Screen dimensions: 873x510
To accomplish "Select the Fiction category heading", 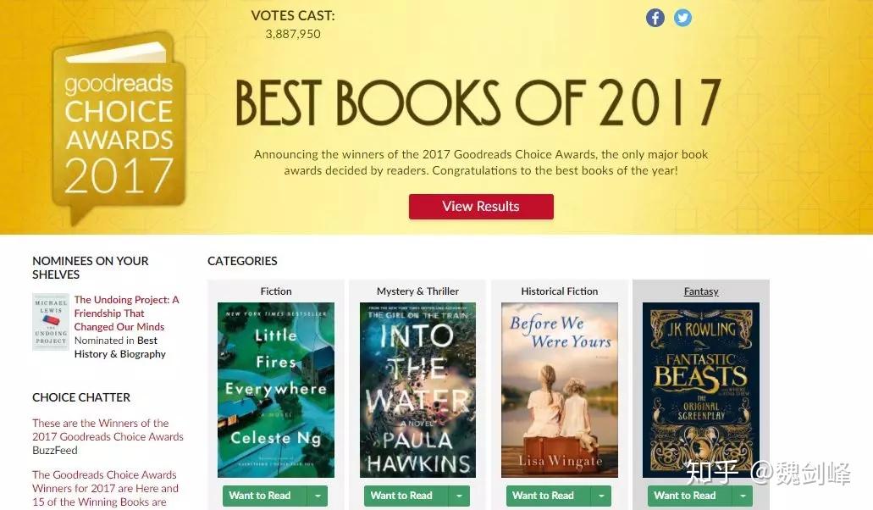I will [276, 291].
